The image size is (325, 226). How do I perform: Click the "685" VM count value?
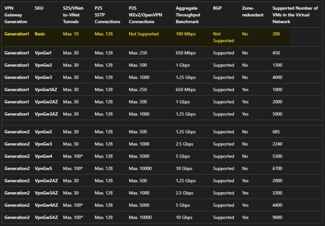tap(276, 132)
